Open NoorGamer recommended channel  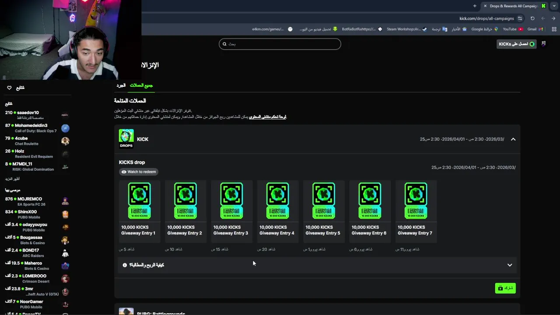coord(37,304)
